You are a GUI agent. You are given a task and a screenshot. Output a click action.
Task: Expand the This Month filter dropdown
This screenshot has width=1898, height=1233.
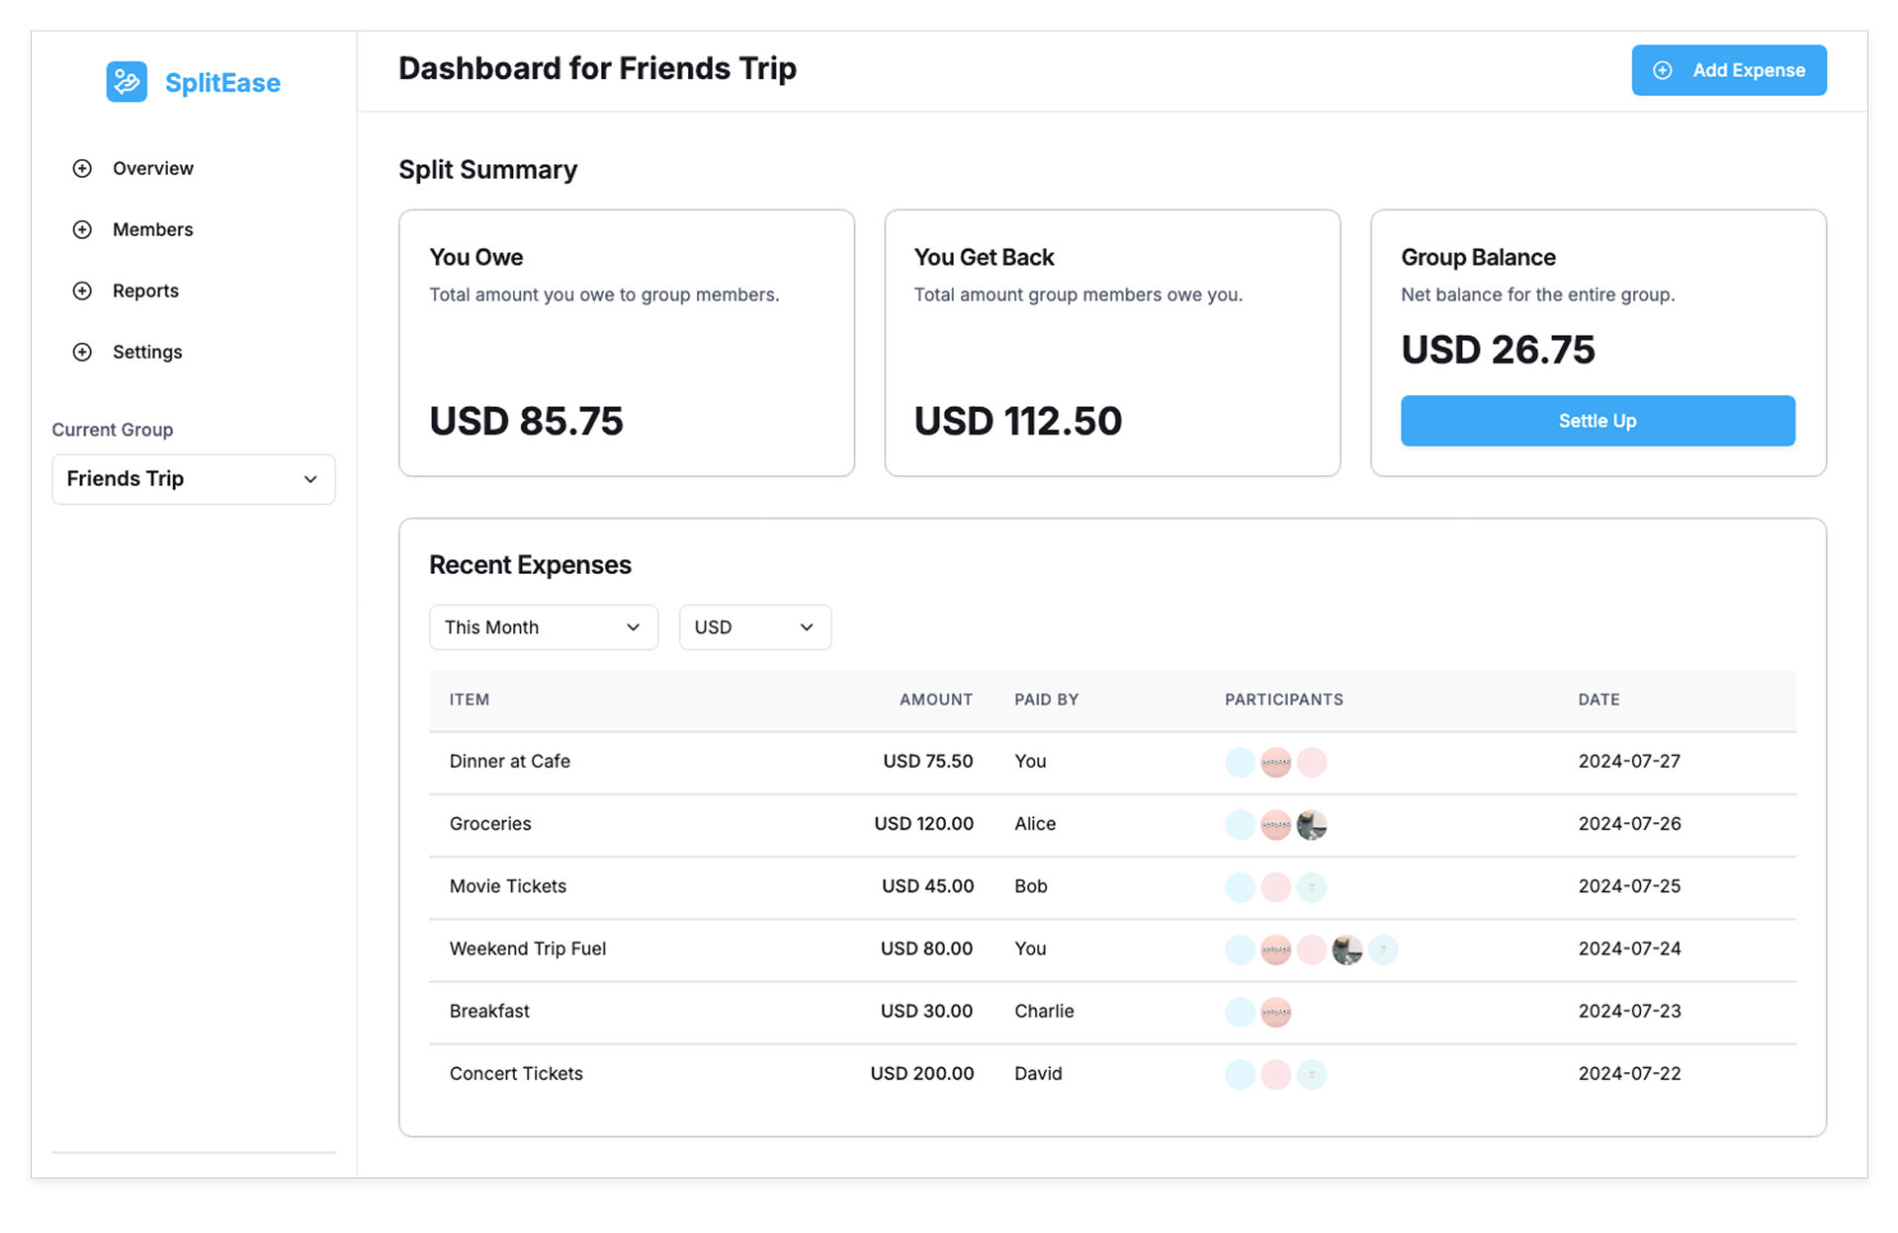(x=543, y=627)
